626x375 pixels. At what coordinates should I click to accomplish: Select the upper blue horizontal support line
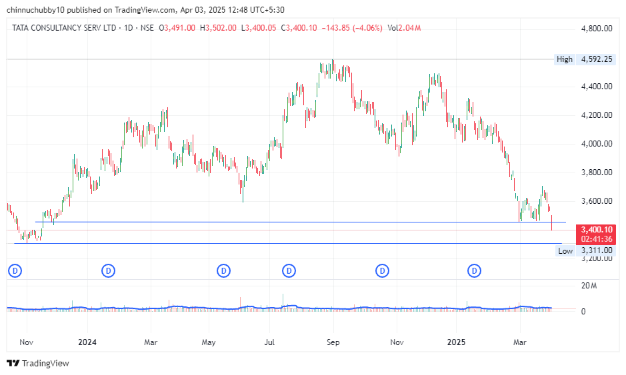[300, 222]
